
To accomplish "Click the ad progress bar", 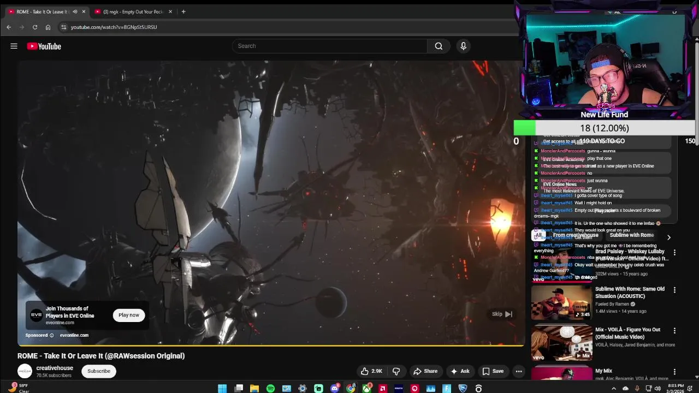I will [x=271, y=345].
